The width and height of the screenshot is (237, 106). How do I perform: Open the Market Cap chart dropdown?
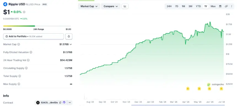[x=89, y=6]
